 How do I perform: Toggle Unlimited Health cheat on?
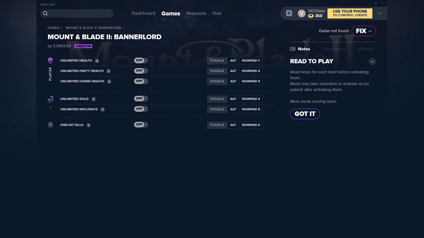pyautogui.click(x=141, y=61)
